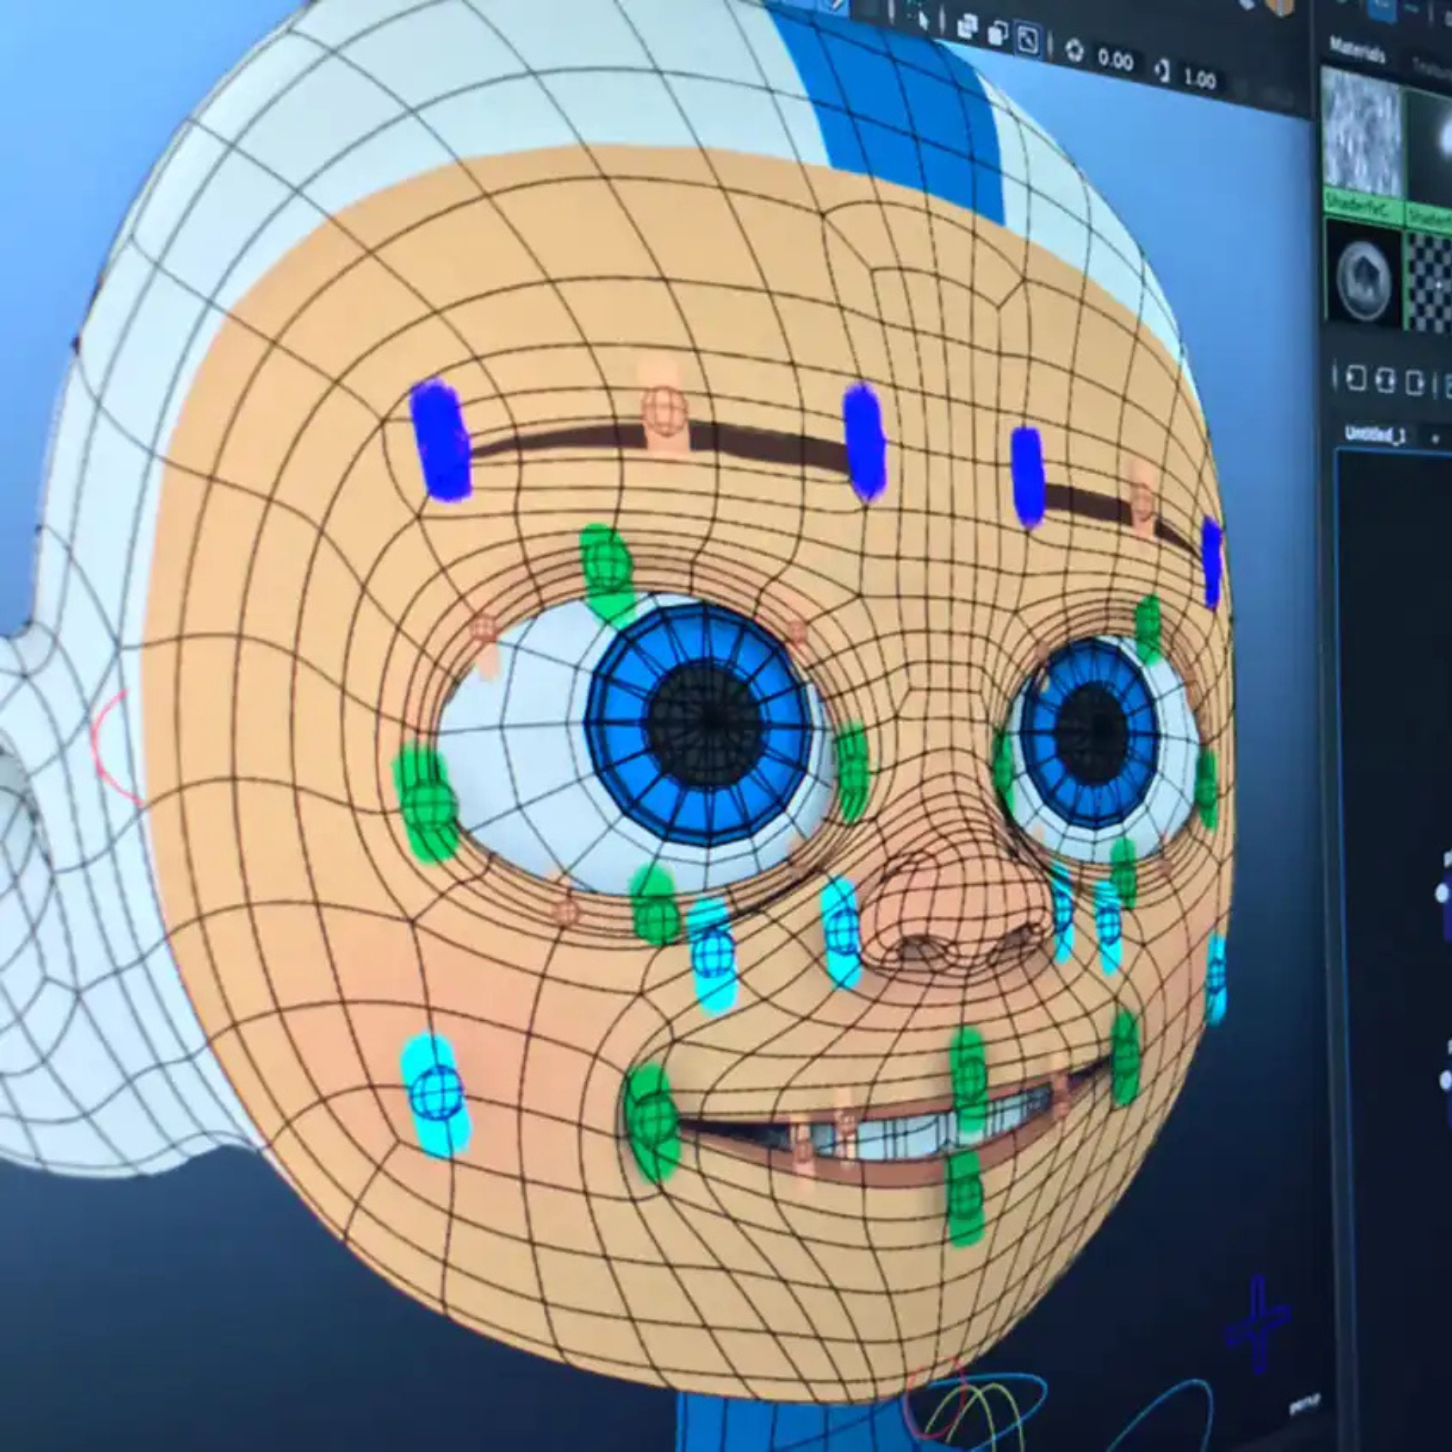Click inside the 0.00 value field

tap(1116, 60)
